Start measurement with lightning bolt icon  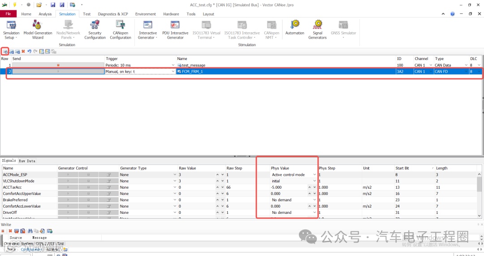click(14, 4)
